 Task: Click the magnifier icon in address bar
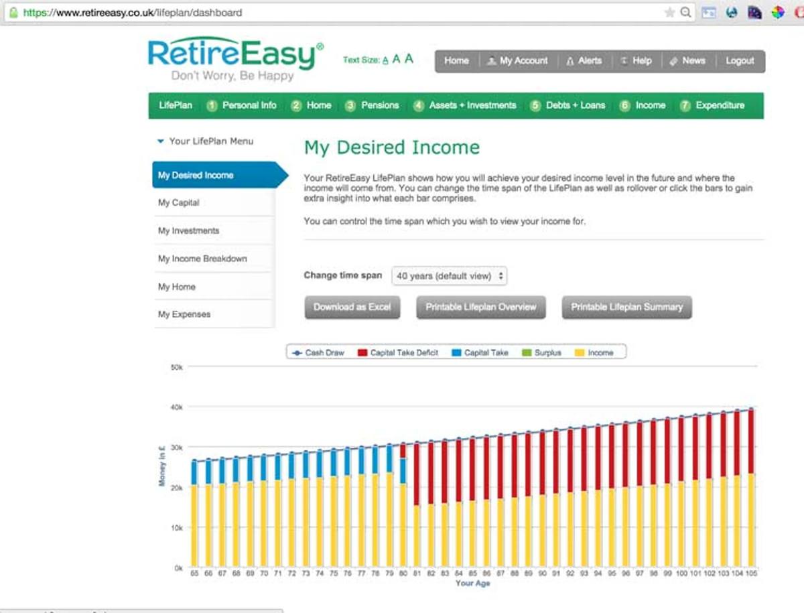685,12
